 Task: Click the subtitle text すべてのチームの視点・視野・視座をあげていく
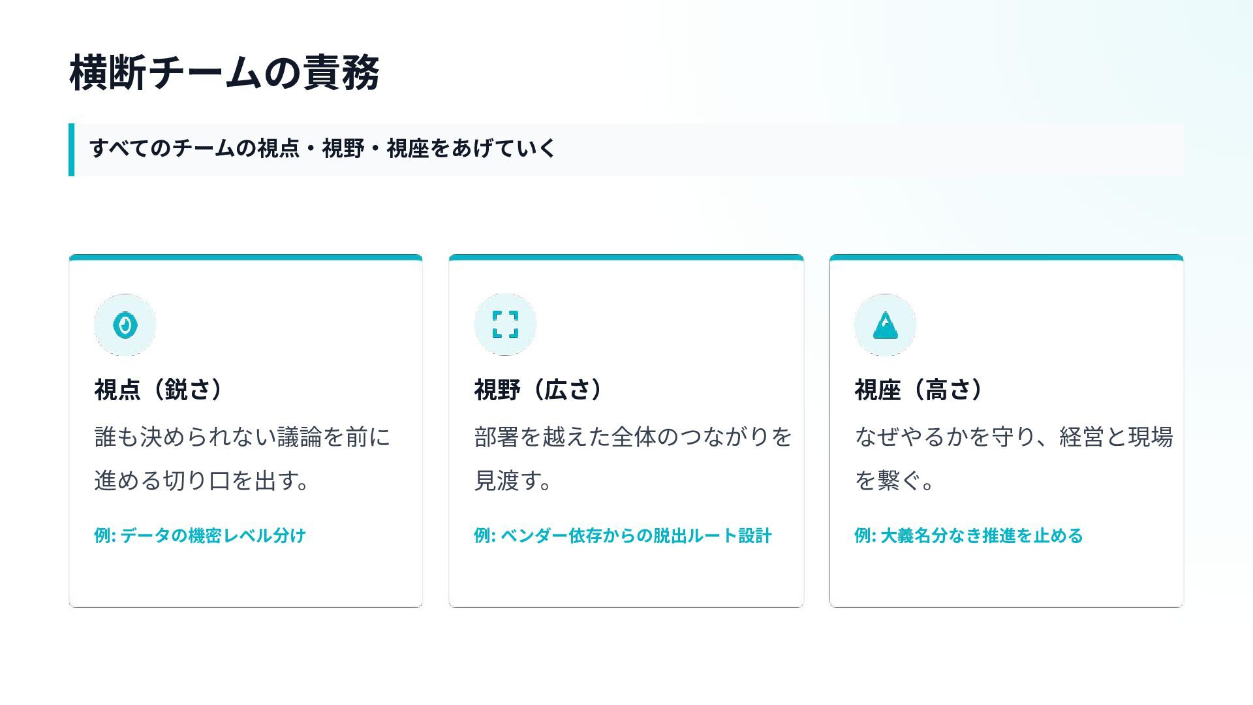click(322, 149)
